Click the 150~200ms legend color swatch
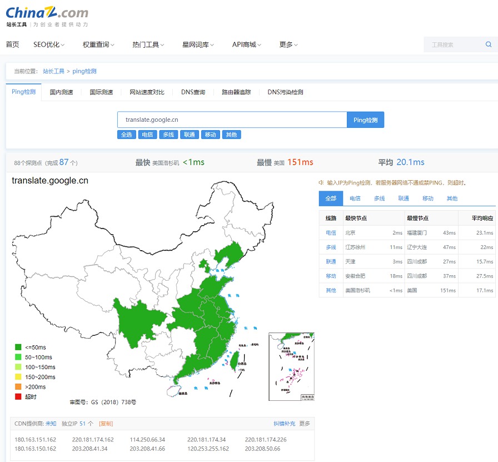498x462 pixels. coord(18,377)
